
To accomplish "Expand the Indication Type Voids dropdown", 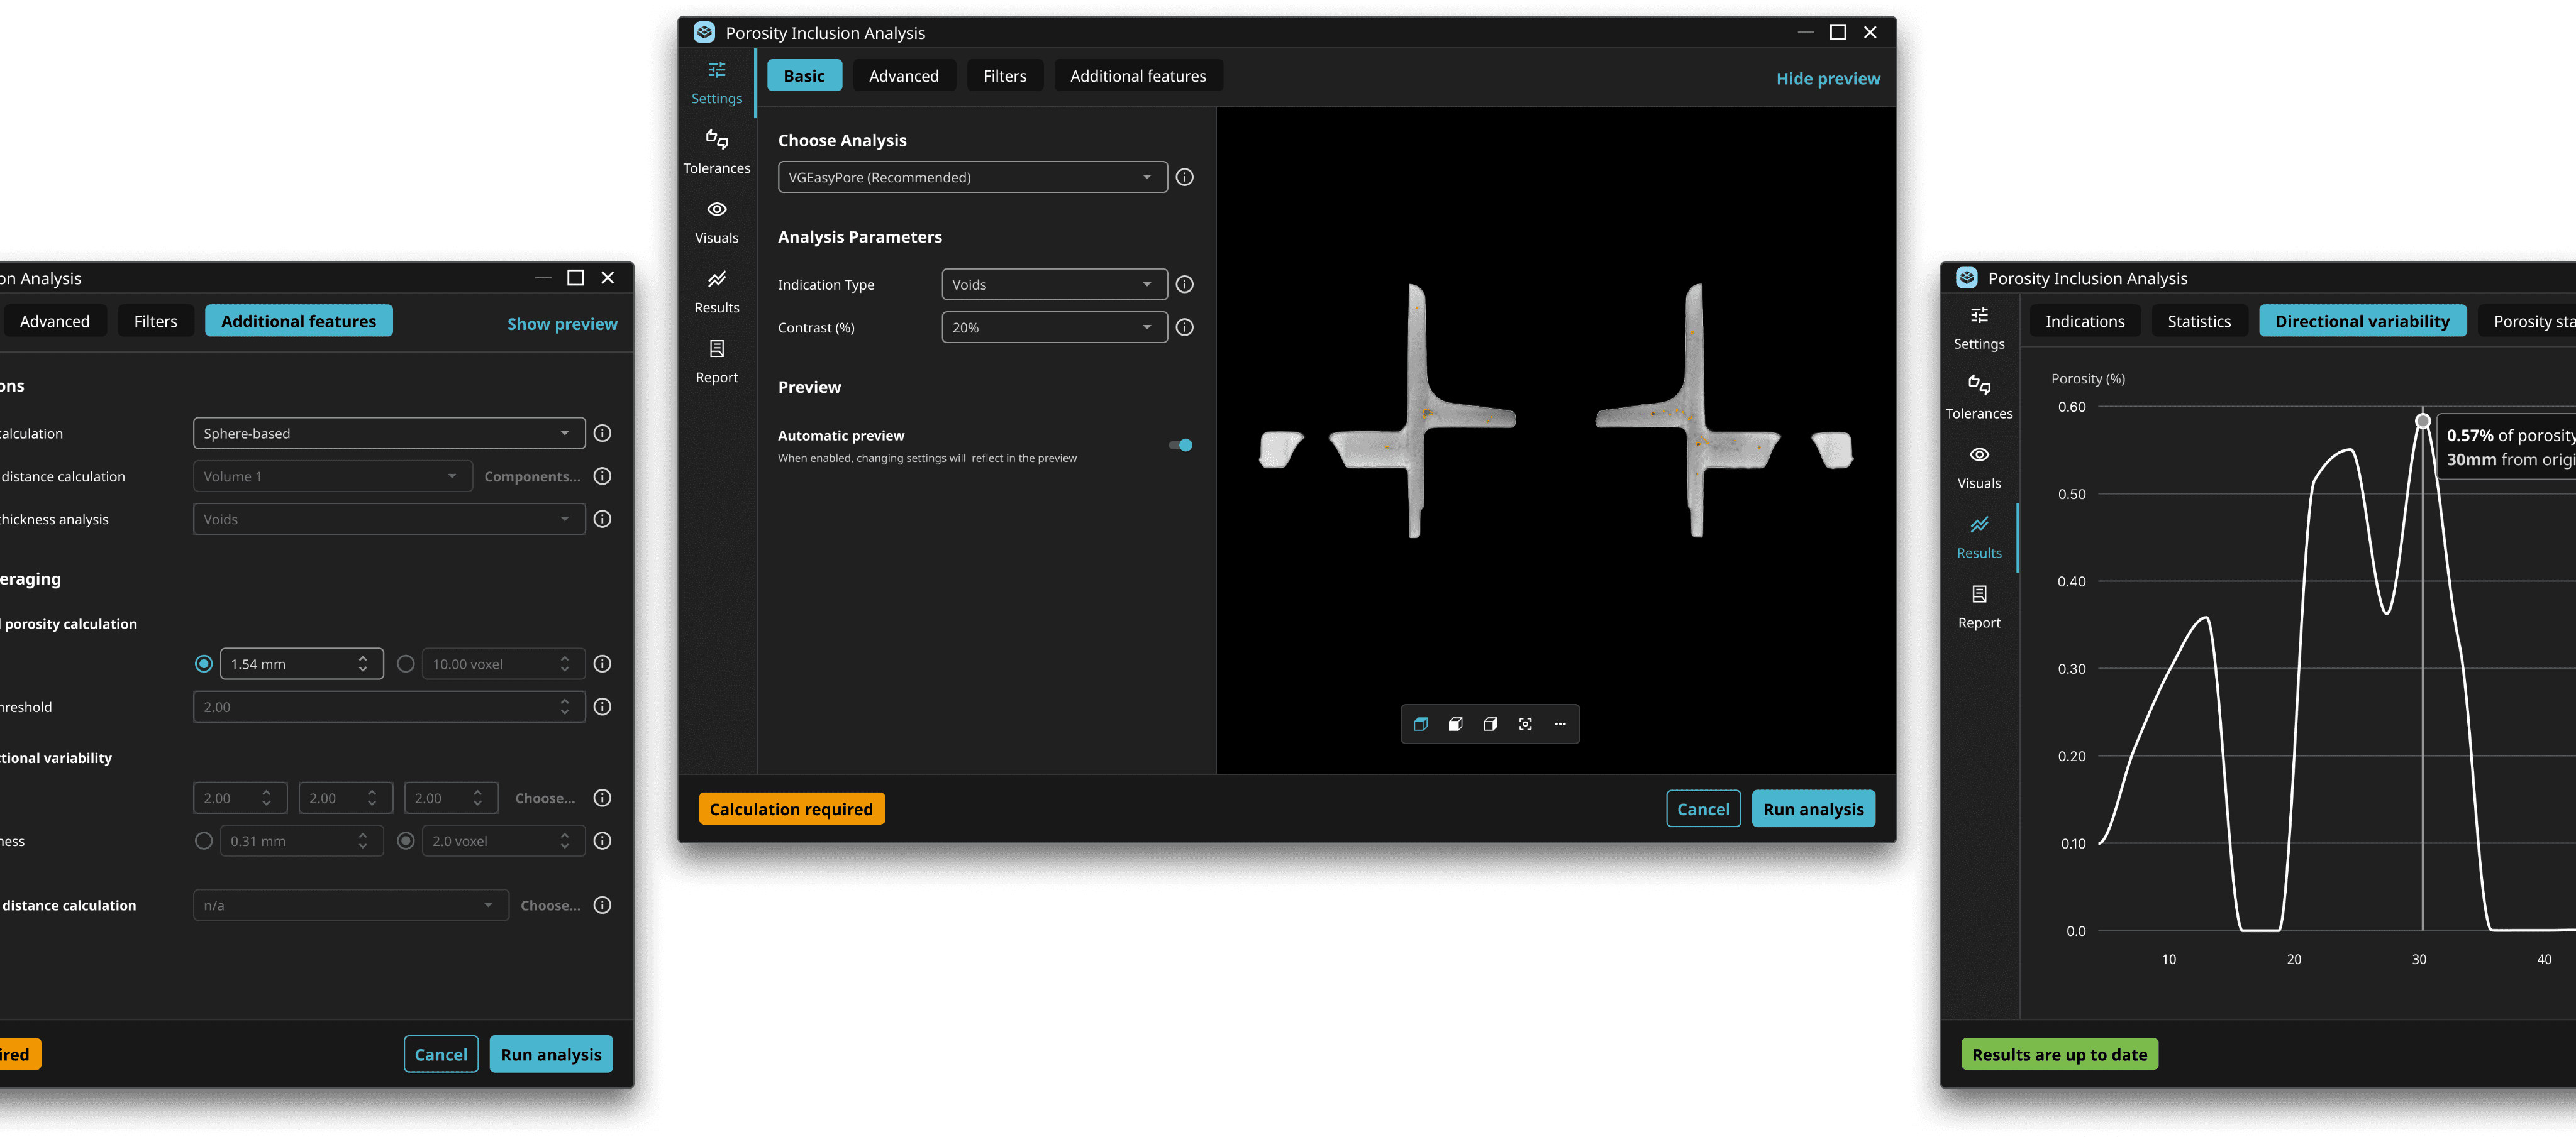I will [x=1053, y=285].
